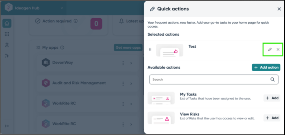The width and height of the screenshot is (285, 135).
Task: Click the search magnifier icon
Action: coord(272,79)
